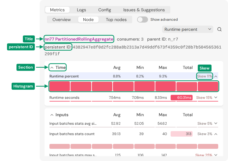Click the nn77 PartitionedRollingAggregate title
Screen dimensions: 228x161
click(x=79, y=39)
